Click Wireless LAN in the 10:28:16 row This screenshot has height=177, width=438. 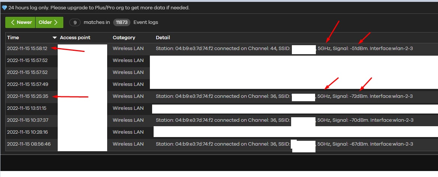tap(128, 132)
